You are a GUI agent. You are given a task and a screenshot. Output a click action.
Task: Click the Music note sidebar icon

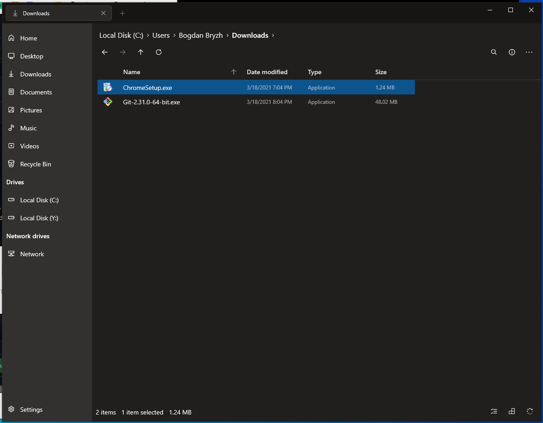(x=11, y=128)
